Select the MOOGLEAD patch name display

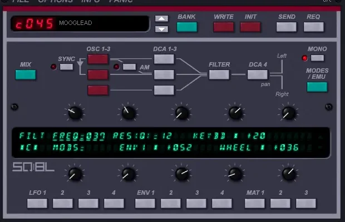tap(76, 23)
